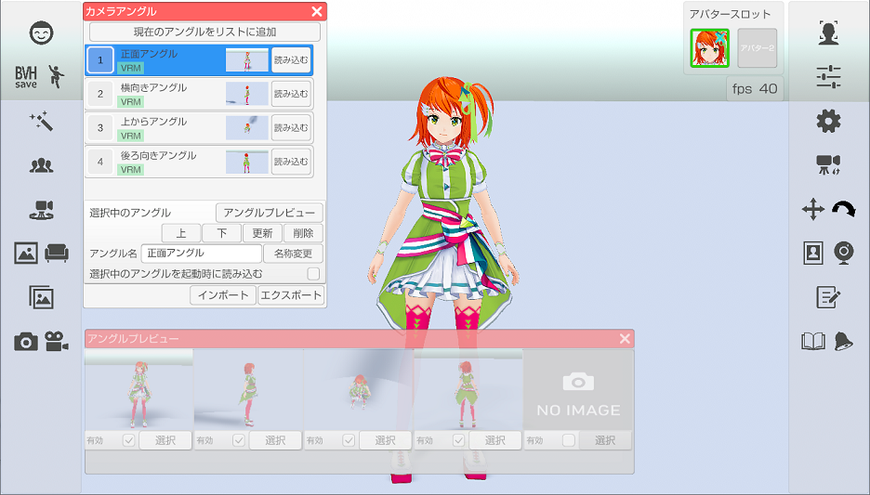This screenshot has width=870, height=495.
Task: Open the camera rotation stage icon
Action: (42, 210)
